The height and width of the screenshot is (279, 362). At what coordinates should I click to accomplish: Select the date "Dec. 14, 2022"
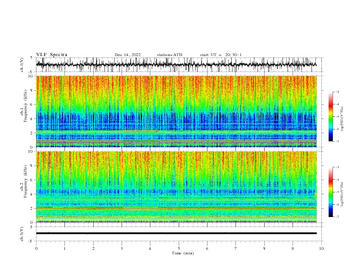pos(128,55)
